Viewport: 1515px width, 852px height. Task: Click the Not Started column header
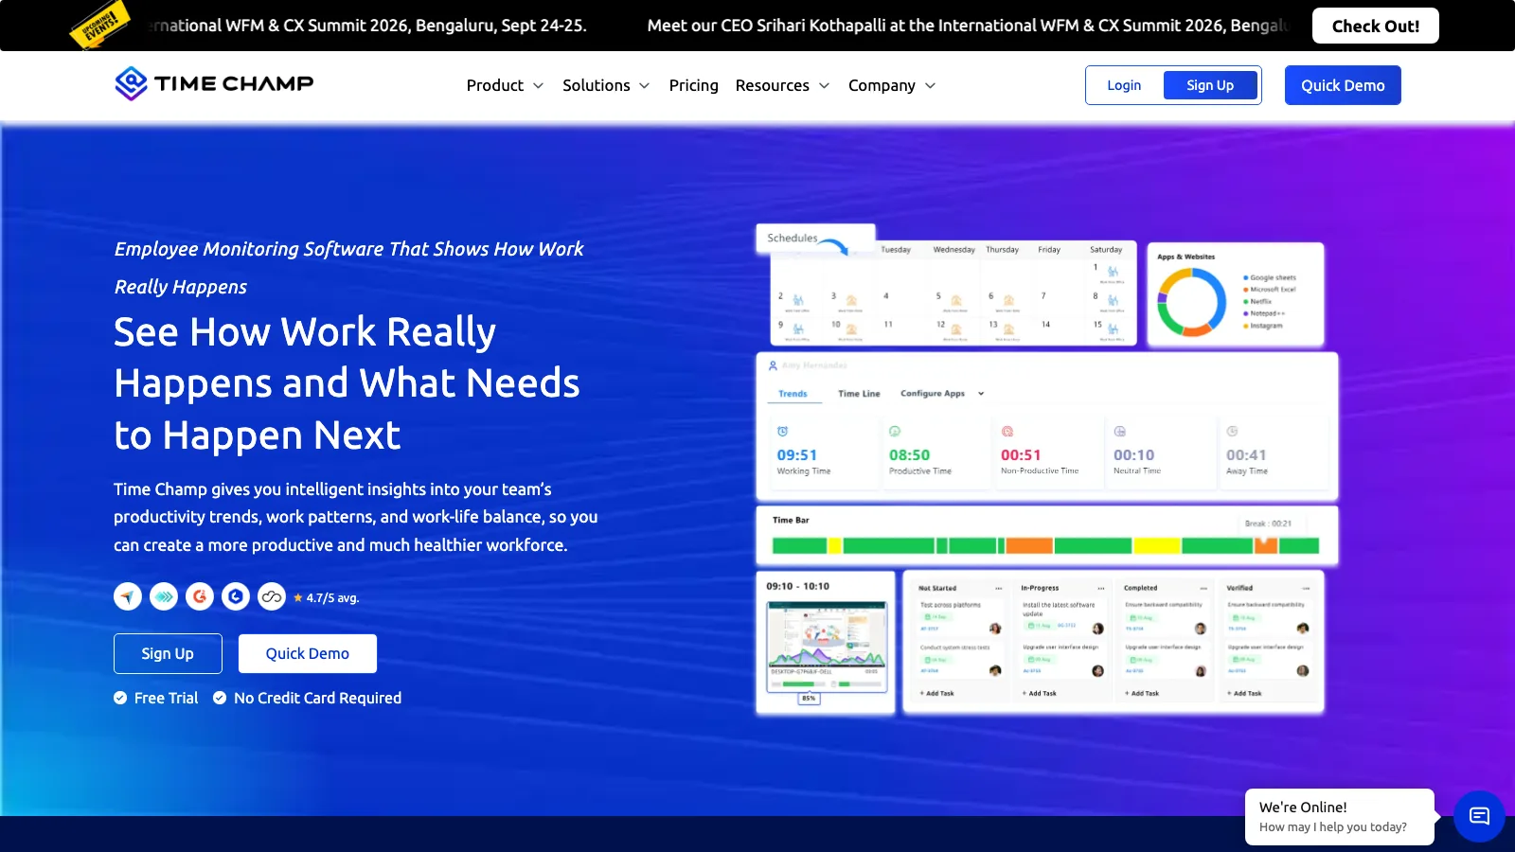937,588
